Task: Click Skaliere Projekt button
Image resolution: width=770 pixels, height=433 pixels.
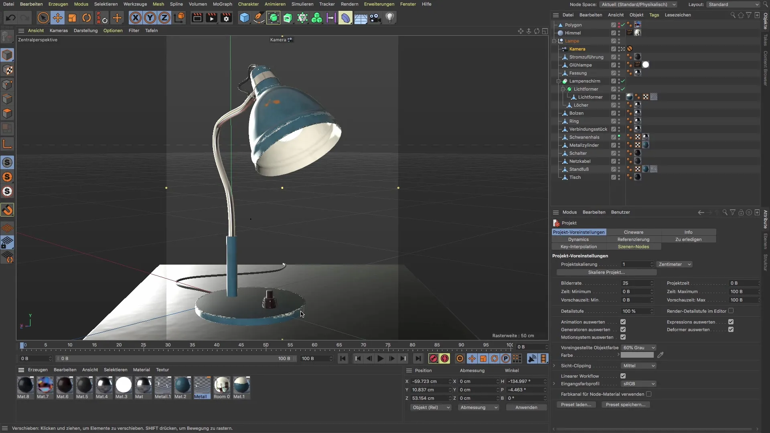Action: pos(606,272)
